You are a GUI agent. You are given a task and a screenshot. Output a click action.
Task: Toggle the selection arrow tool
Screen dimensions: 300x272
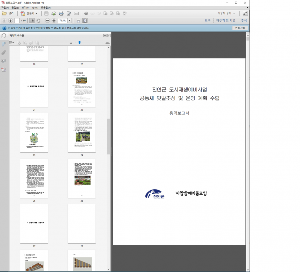[x=32, y=21]
